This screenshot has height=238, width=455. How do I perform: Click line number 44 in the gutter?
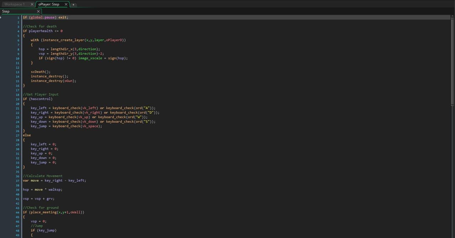pos(18,212)
